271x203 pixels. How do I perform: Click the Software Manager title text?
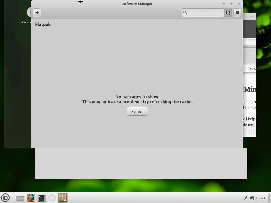[137, 4]
